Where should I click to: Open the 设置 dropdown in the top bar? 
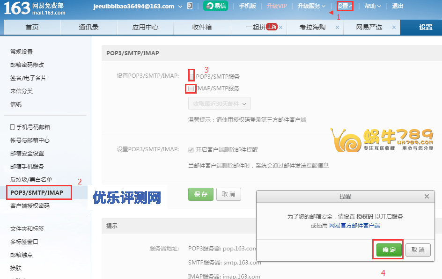tap(345, 6)
